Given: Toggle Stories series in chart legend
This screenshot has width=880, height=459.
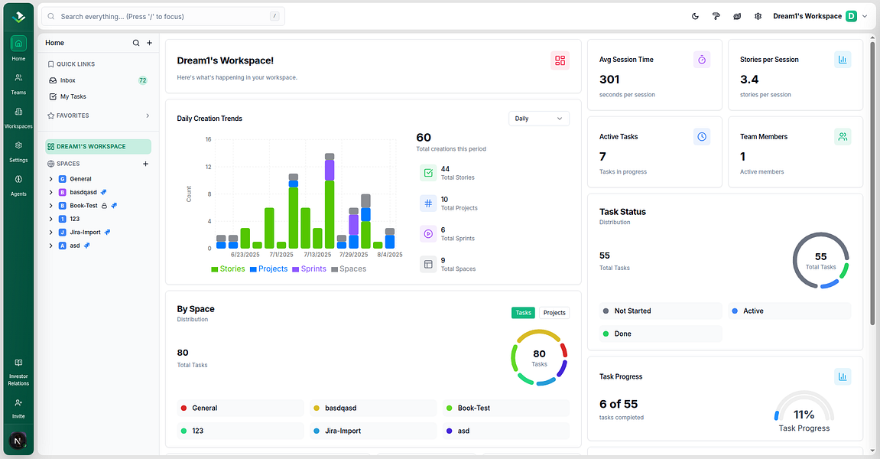Looking at the screenshot, I should (x=228, y=269).
